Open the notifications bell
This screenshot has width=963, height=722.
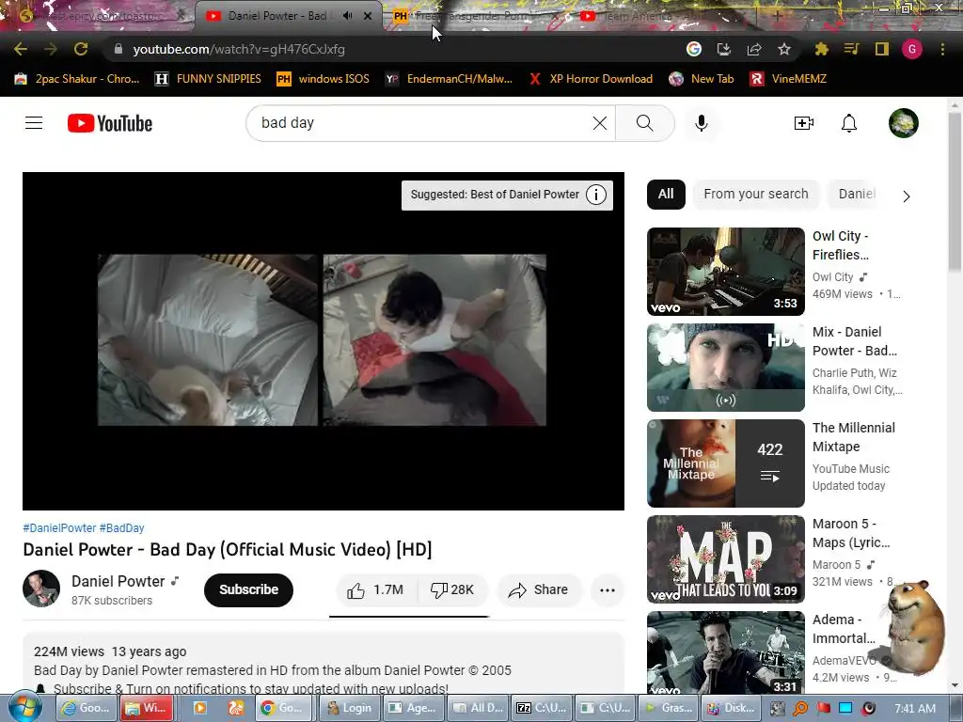849,123
